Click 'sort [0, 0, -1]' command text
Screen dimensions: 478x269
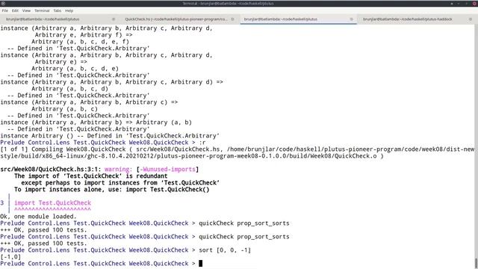pos(225,250)
